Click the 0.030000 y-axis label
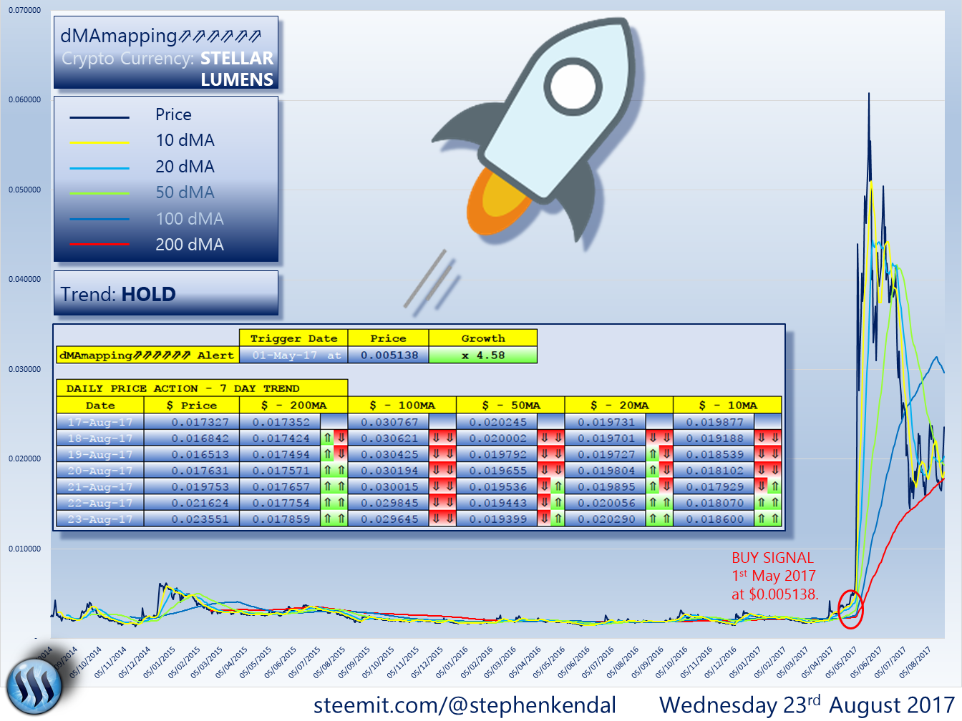This screenshot has height=721, width=962. (x=25, y=369)
